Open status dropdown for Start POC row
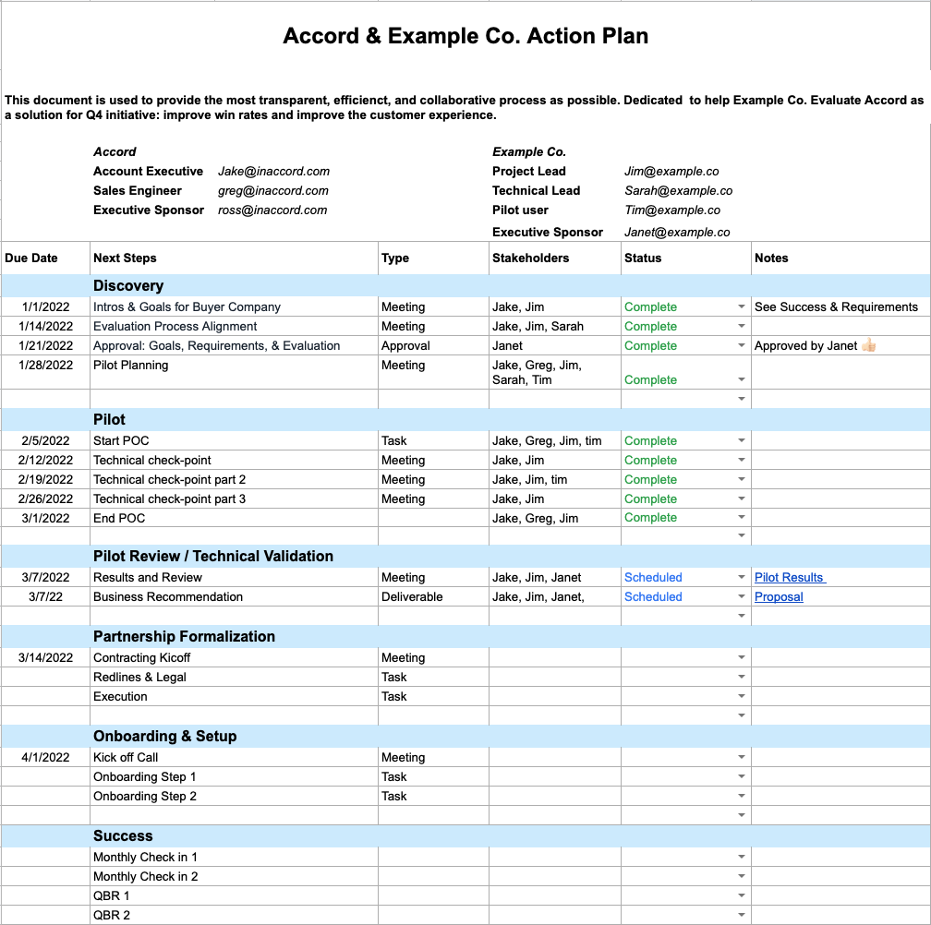The height and width of the screenshot is (925, 931). tap(741, 440)
